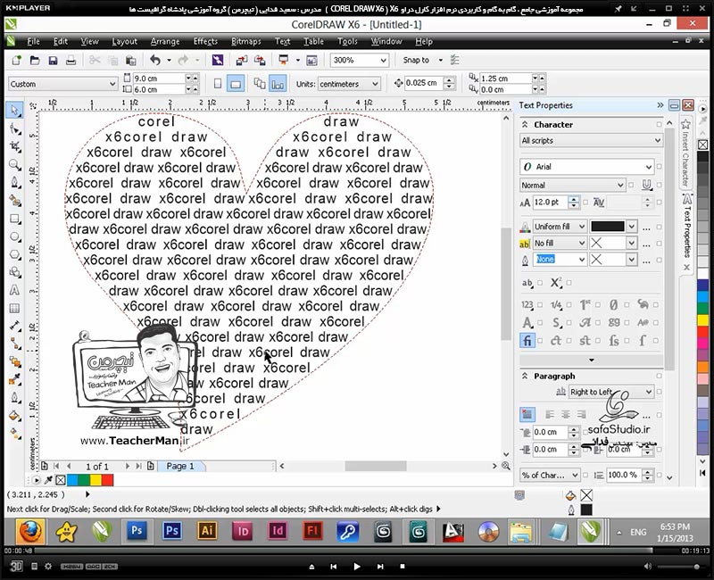Click the Undo arrow icon
The image size is (714, 580).
[x=155, y=60]
